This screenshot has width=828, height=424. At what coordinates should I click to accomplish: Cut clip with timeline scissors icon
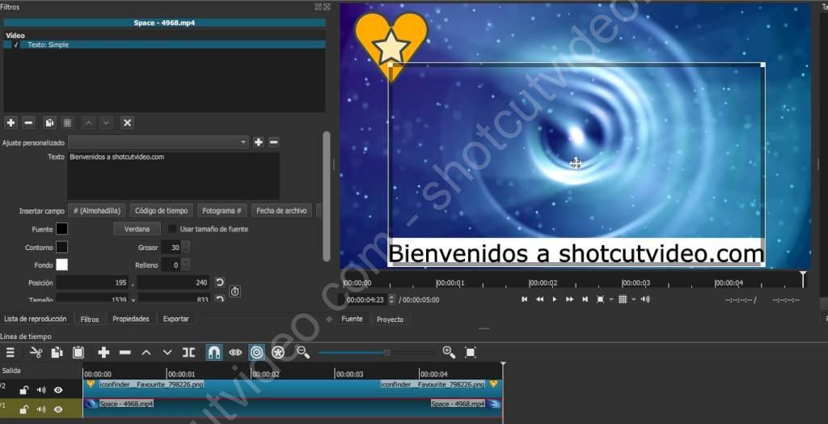pos(36,353)
